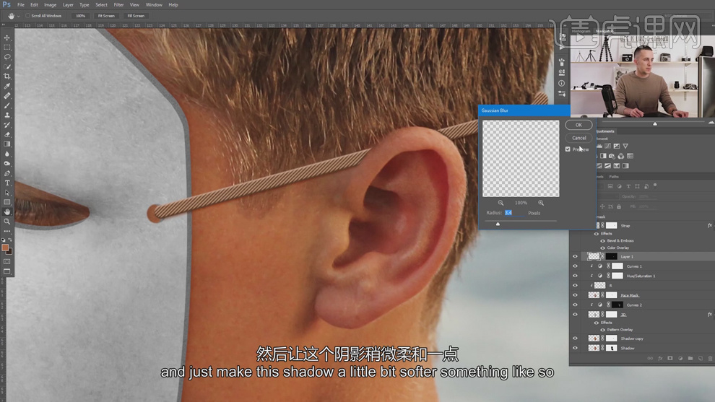This screenshot has height=402, width=715.
Task: Hide the Curves 1 adjustment layer
Action: [576, 266]
